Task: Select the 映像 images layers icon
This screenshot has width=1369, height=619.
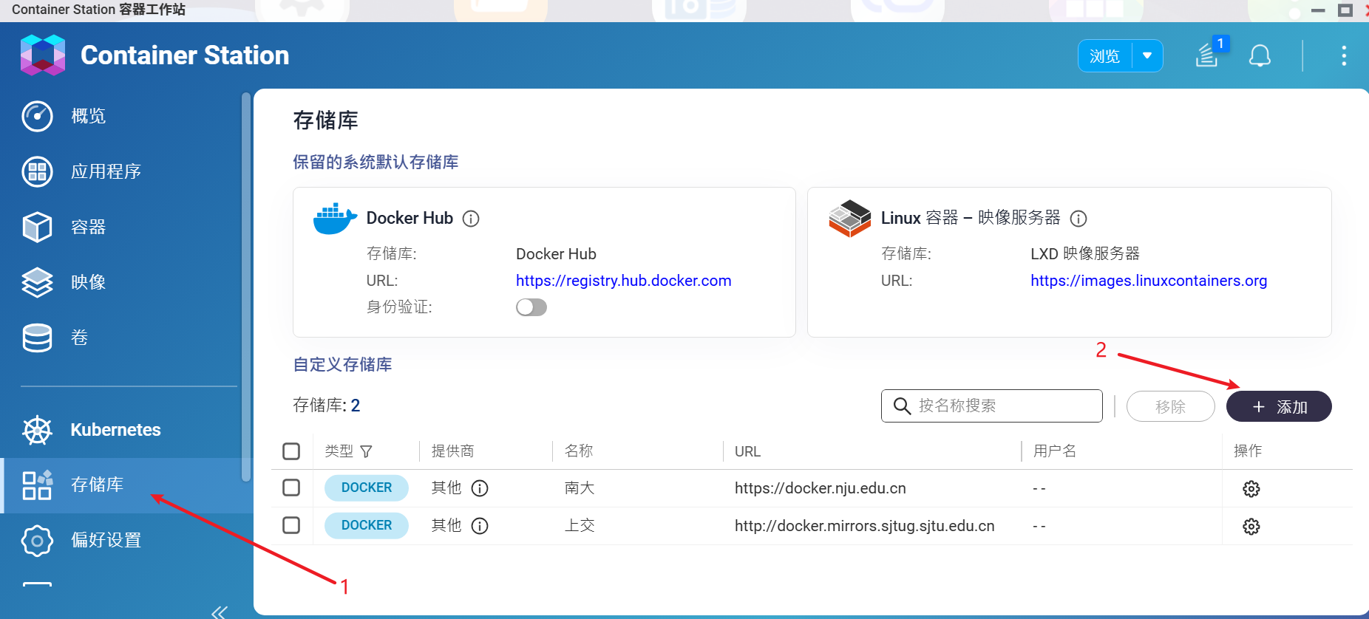Action: 37,282
